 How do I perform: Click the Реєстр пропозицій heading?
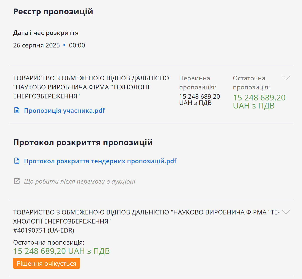point(53,12)
